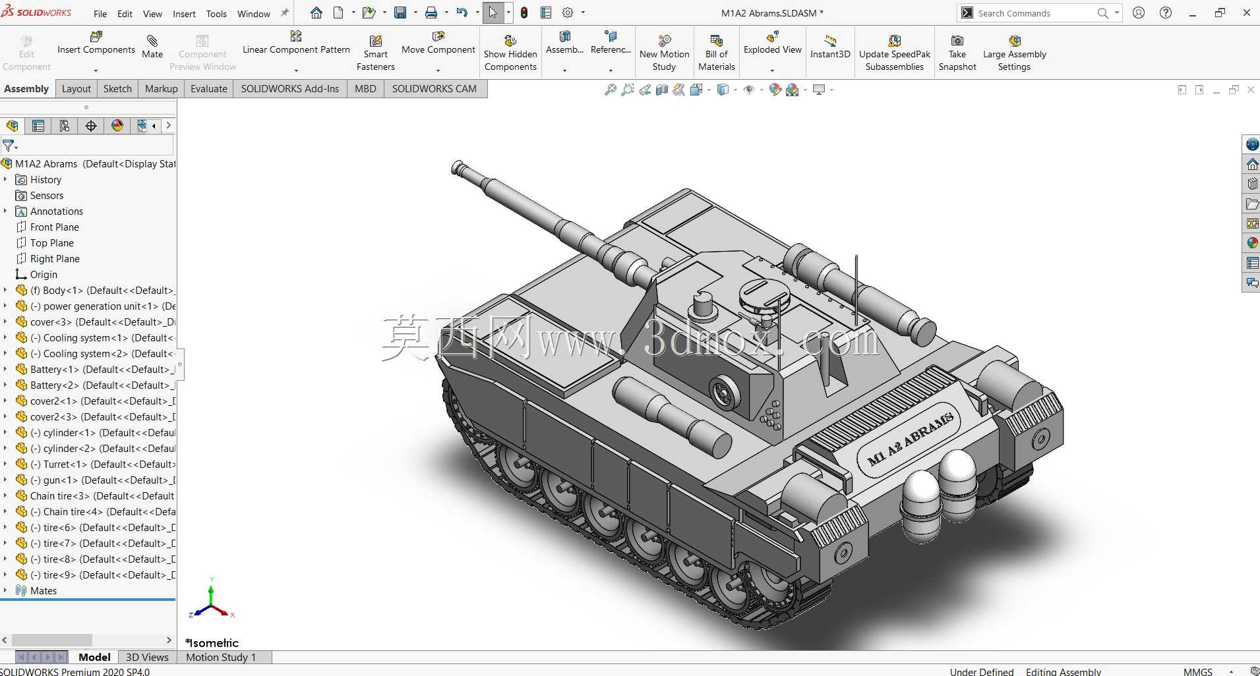Screen dimensions: 1260x676
Task: Print the document
Action: 431,13
